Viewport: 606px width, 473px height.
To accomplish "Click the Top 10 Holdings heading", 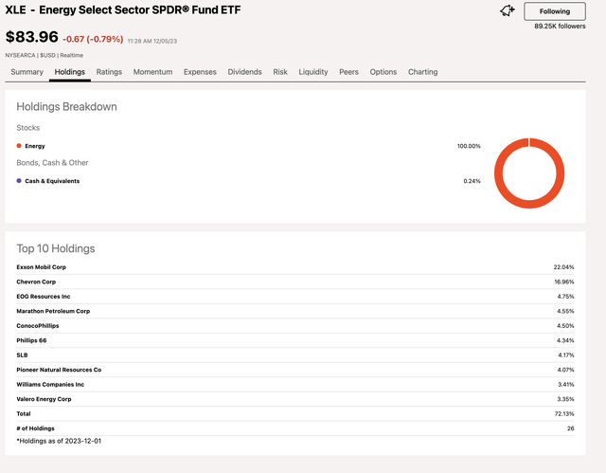I will 56,248.
